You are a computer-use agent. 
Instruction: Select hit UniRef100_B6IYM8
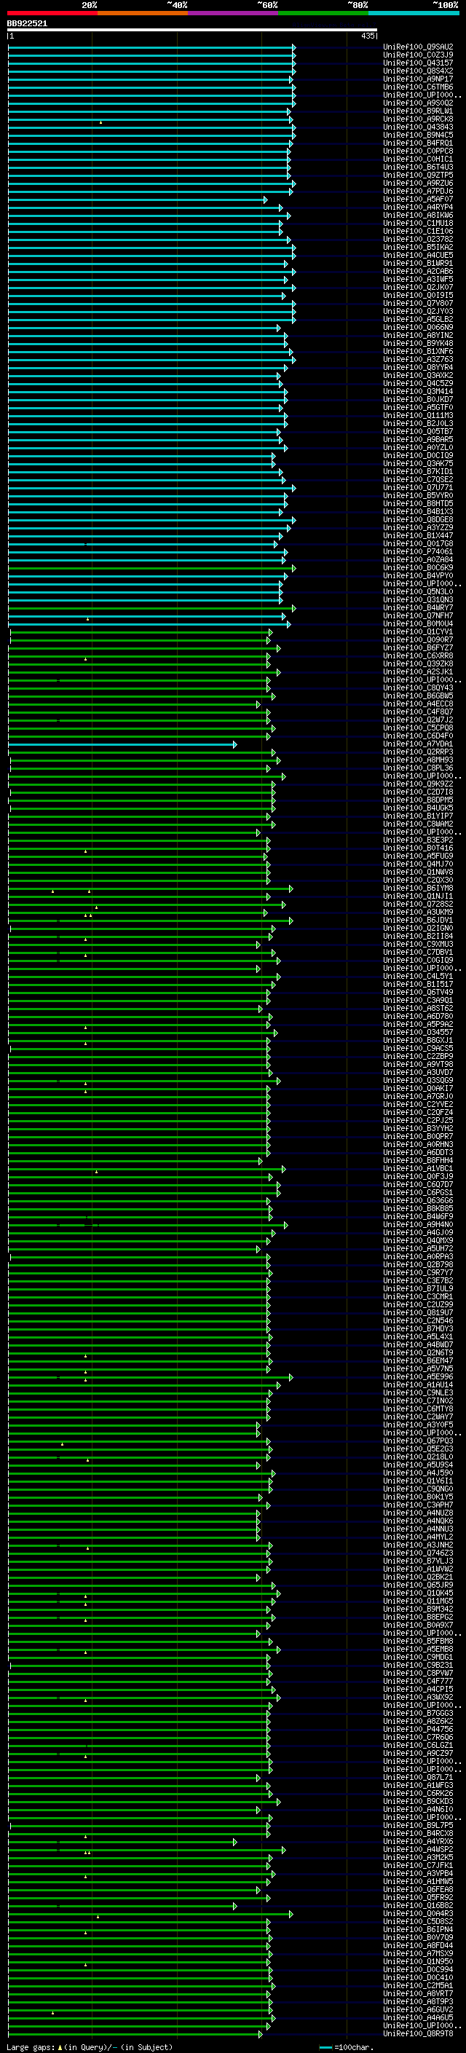pos(418,888)
